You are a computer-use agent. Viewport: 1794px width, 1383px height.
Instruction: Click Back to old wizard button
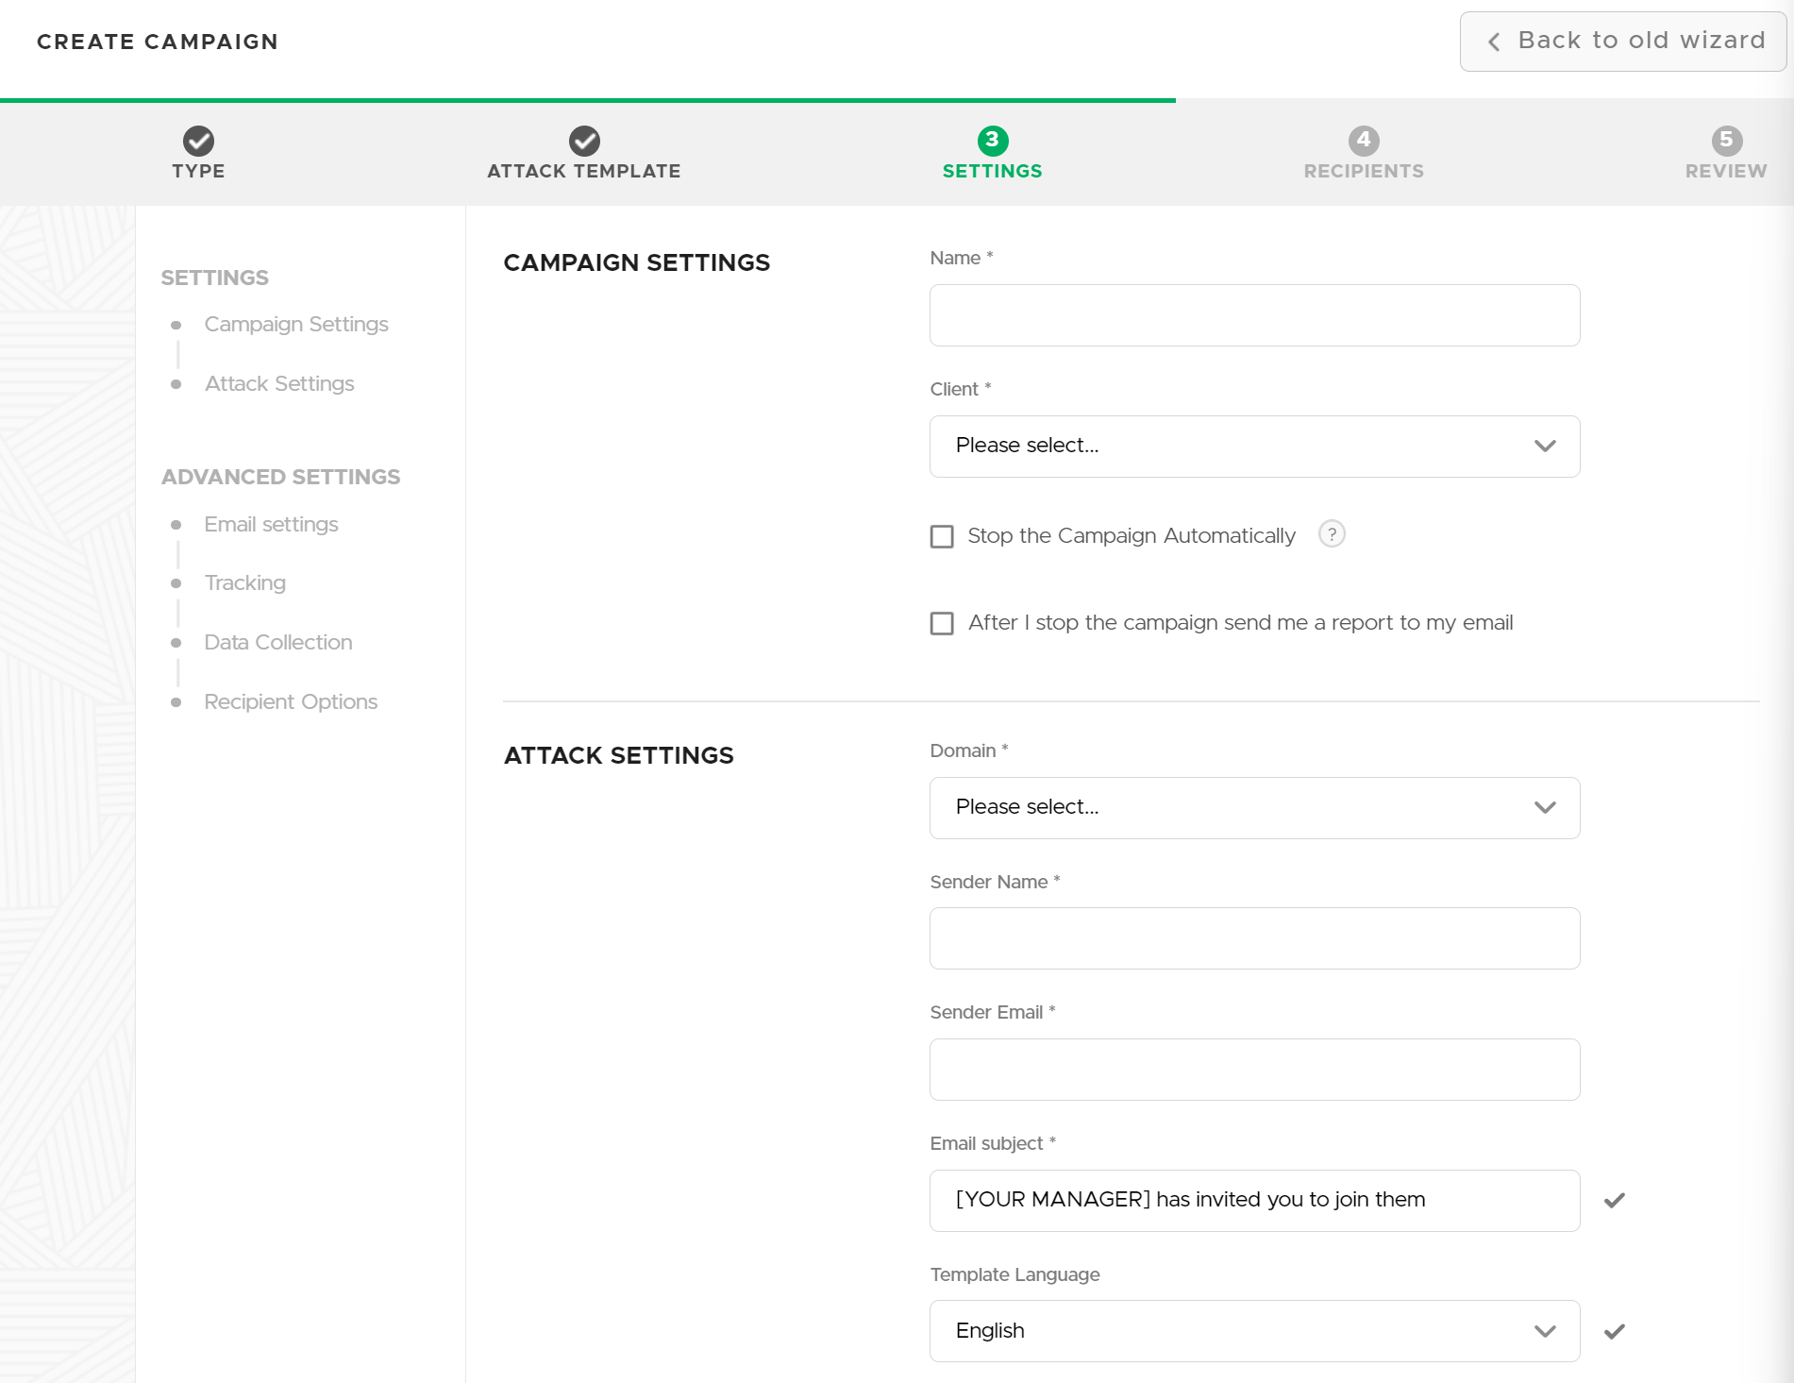1622,41
